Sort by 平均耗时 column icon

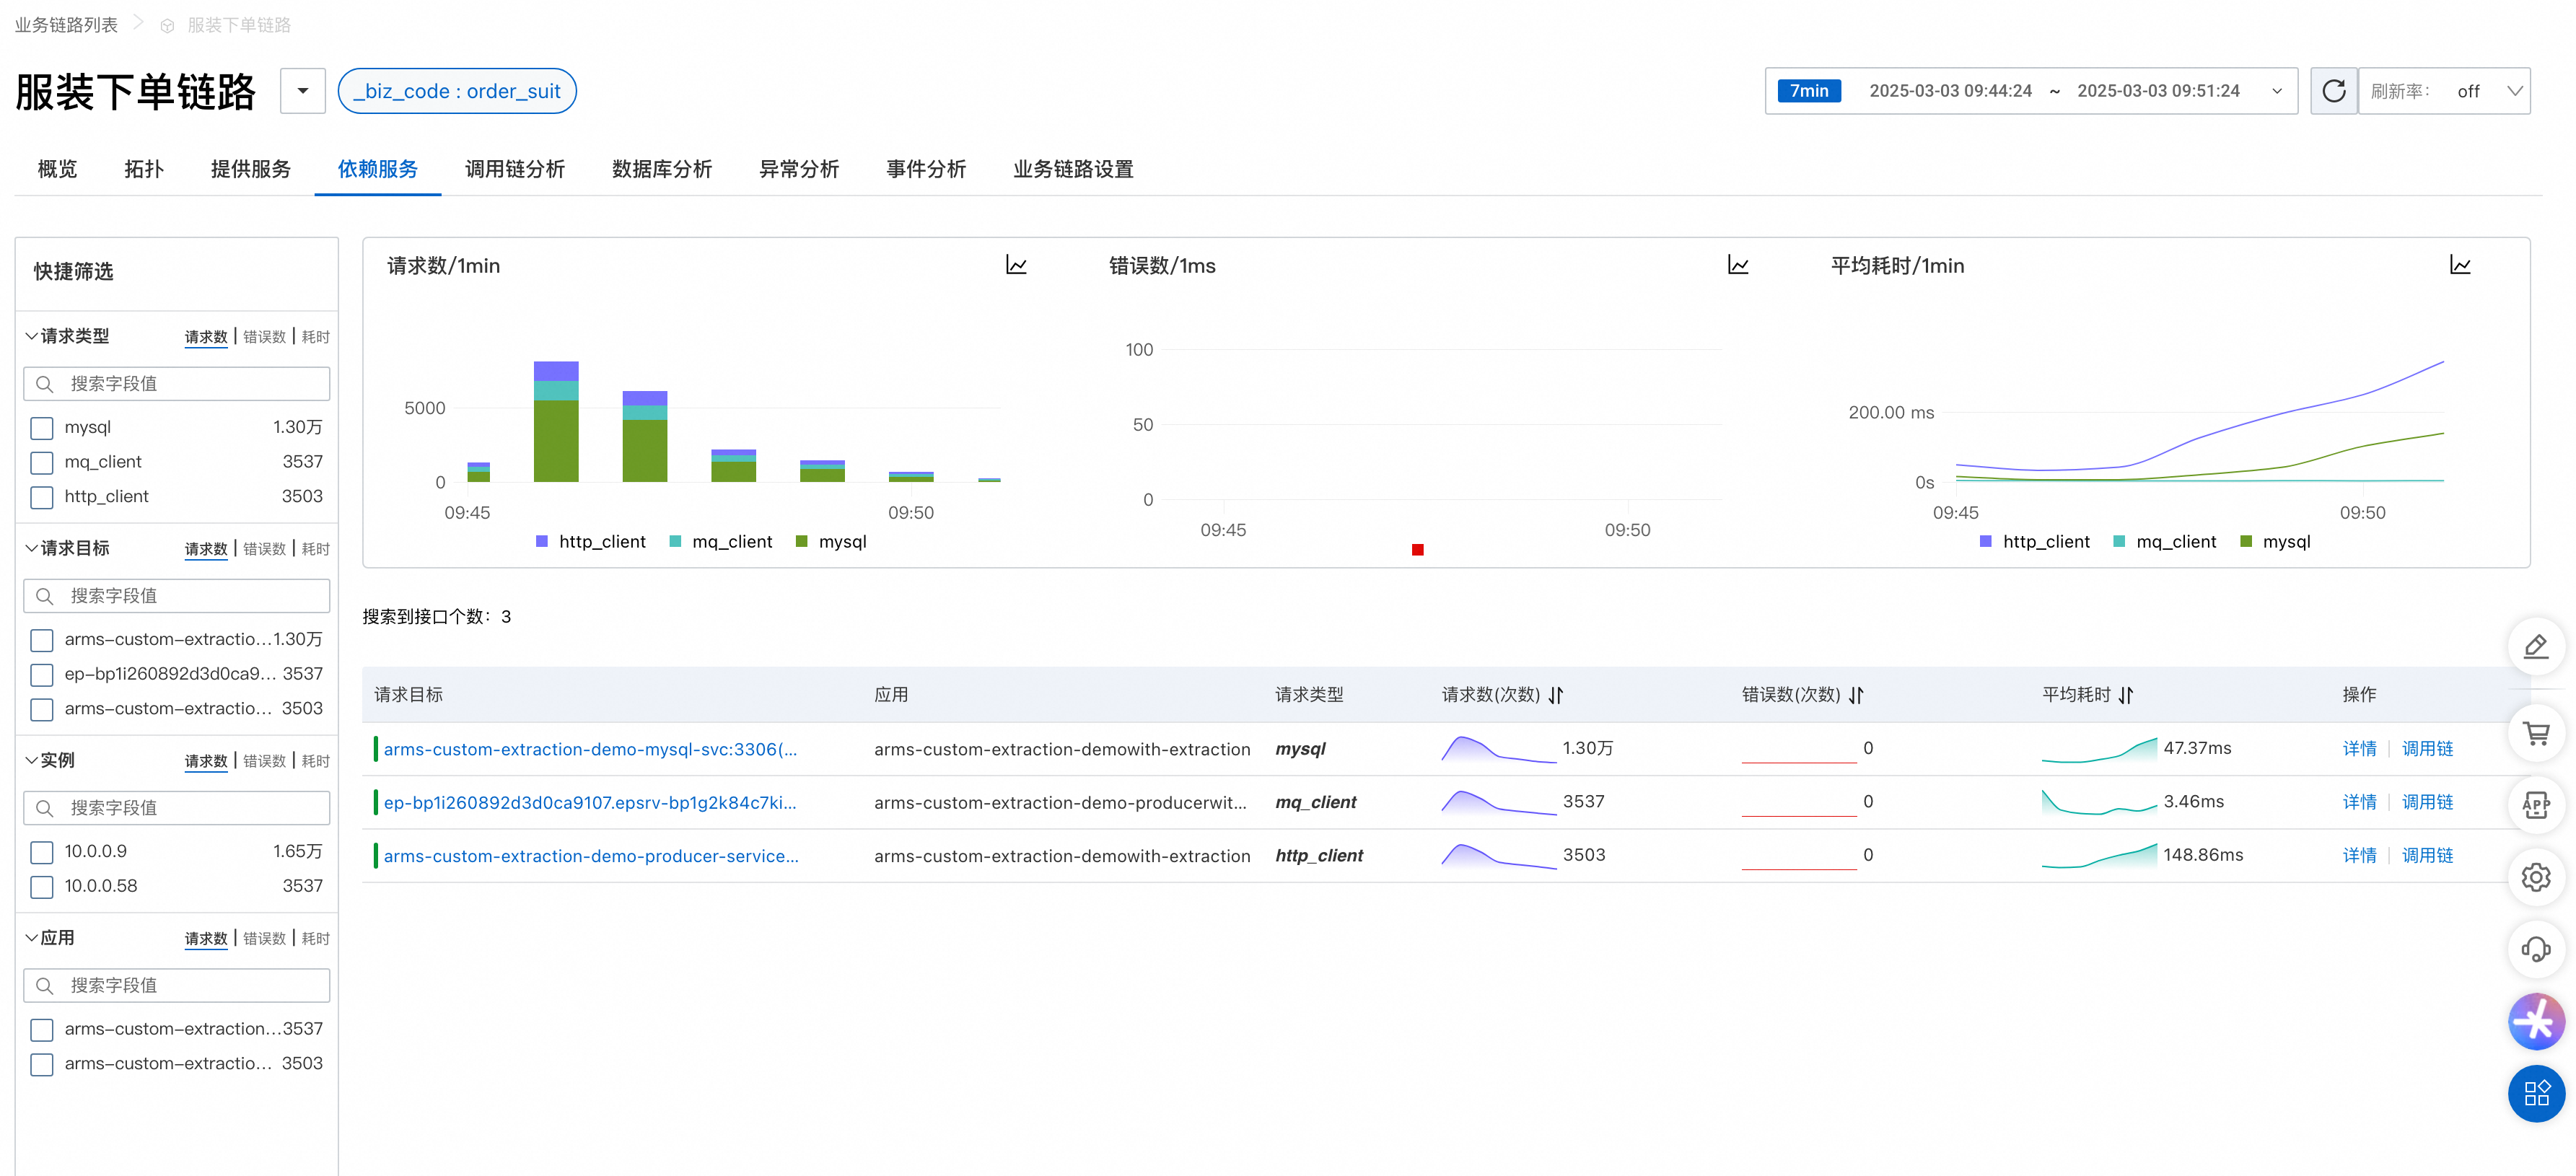coord(2126,695)
